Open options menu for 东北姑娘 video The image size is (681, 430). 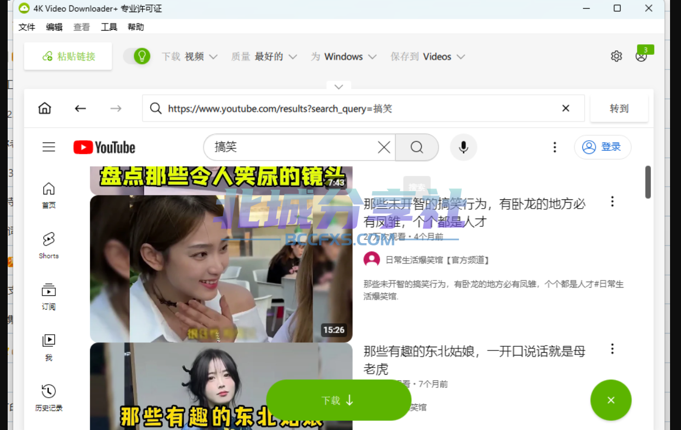pos(612,349)
